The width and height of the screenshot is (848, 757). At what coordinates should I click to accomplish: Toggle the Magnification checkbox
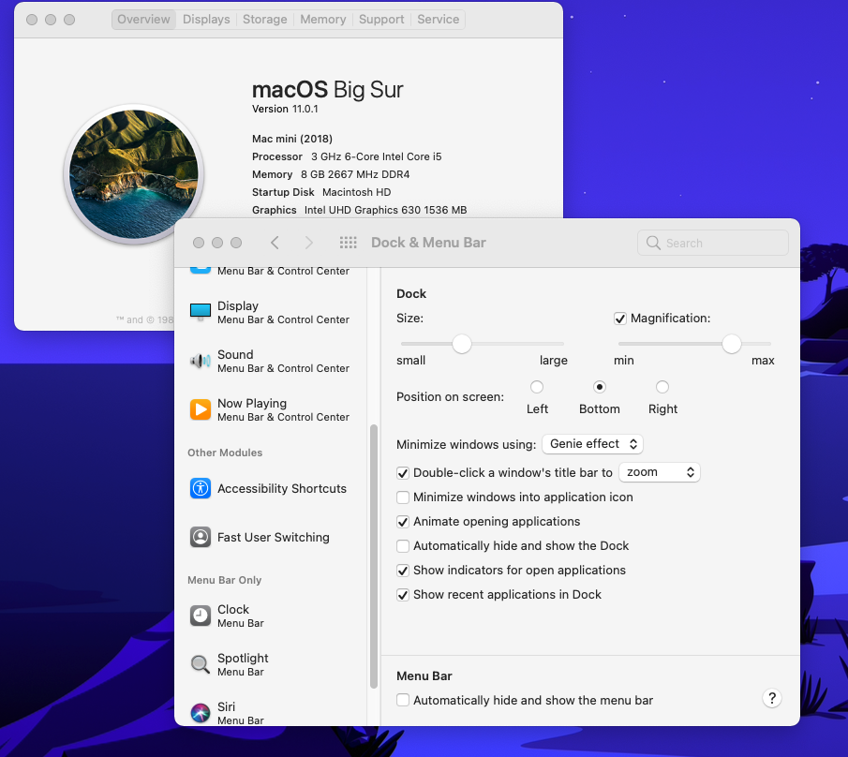619,319
